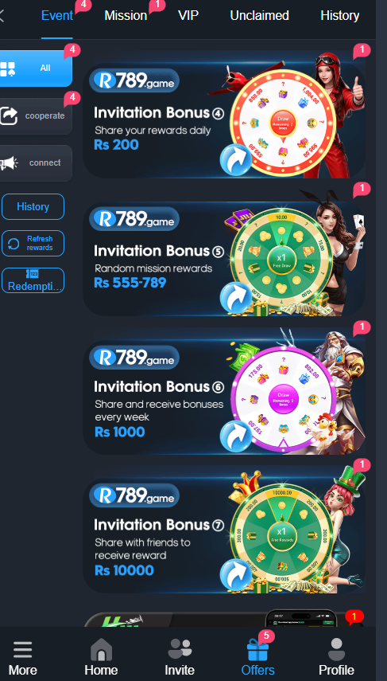Switch to the VIP tab
Screen dimensions: 387x681
[188, 16]
